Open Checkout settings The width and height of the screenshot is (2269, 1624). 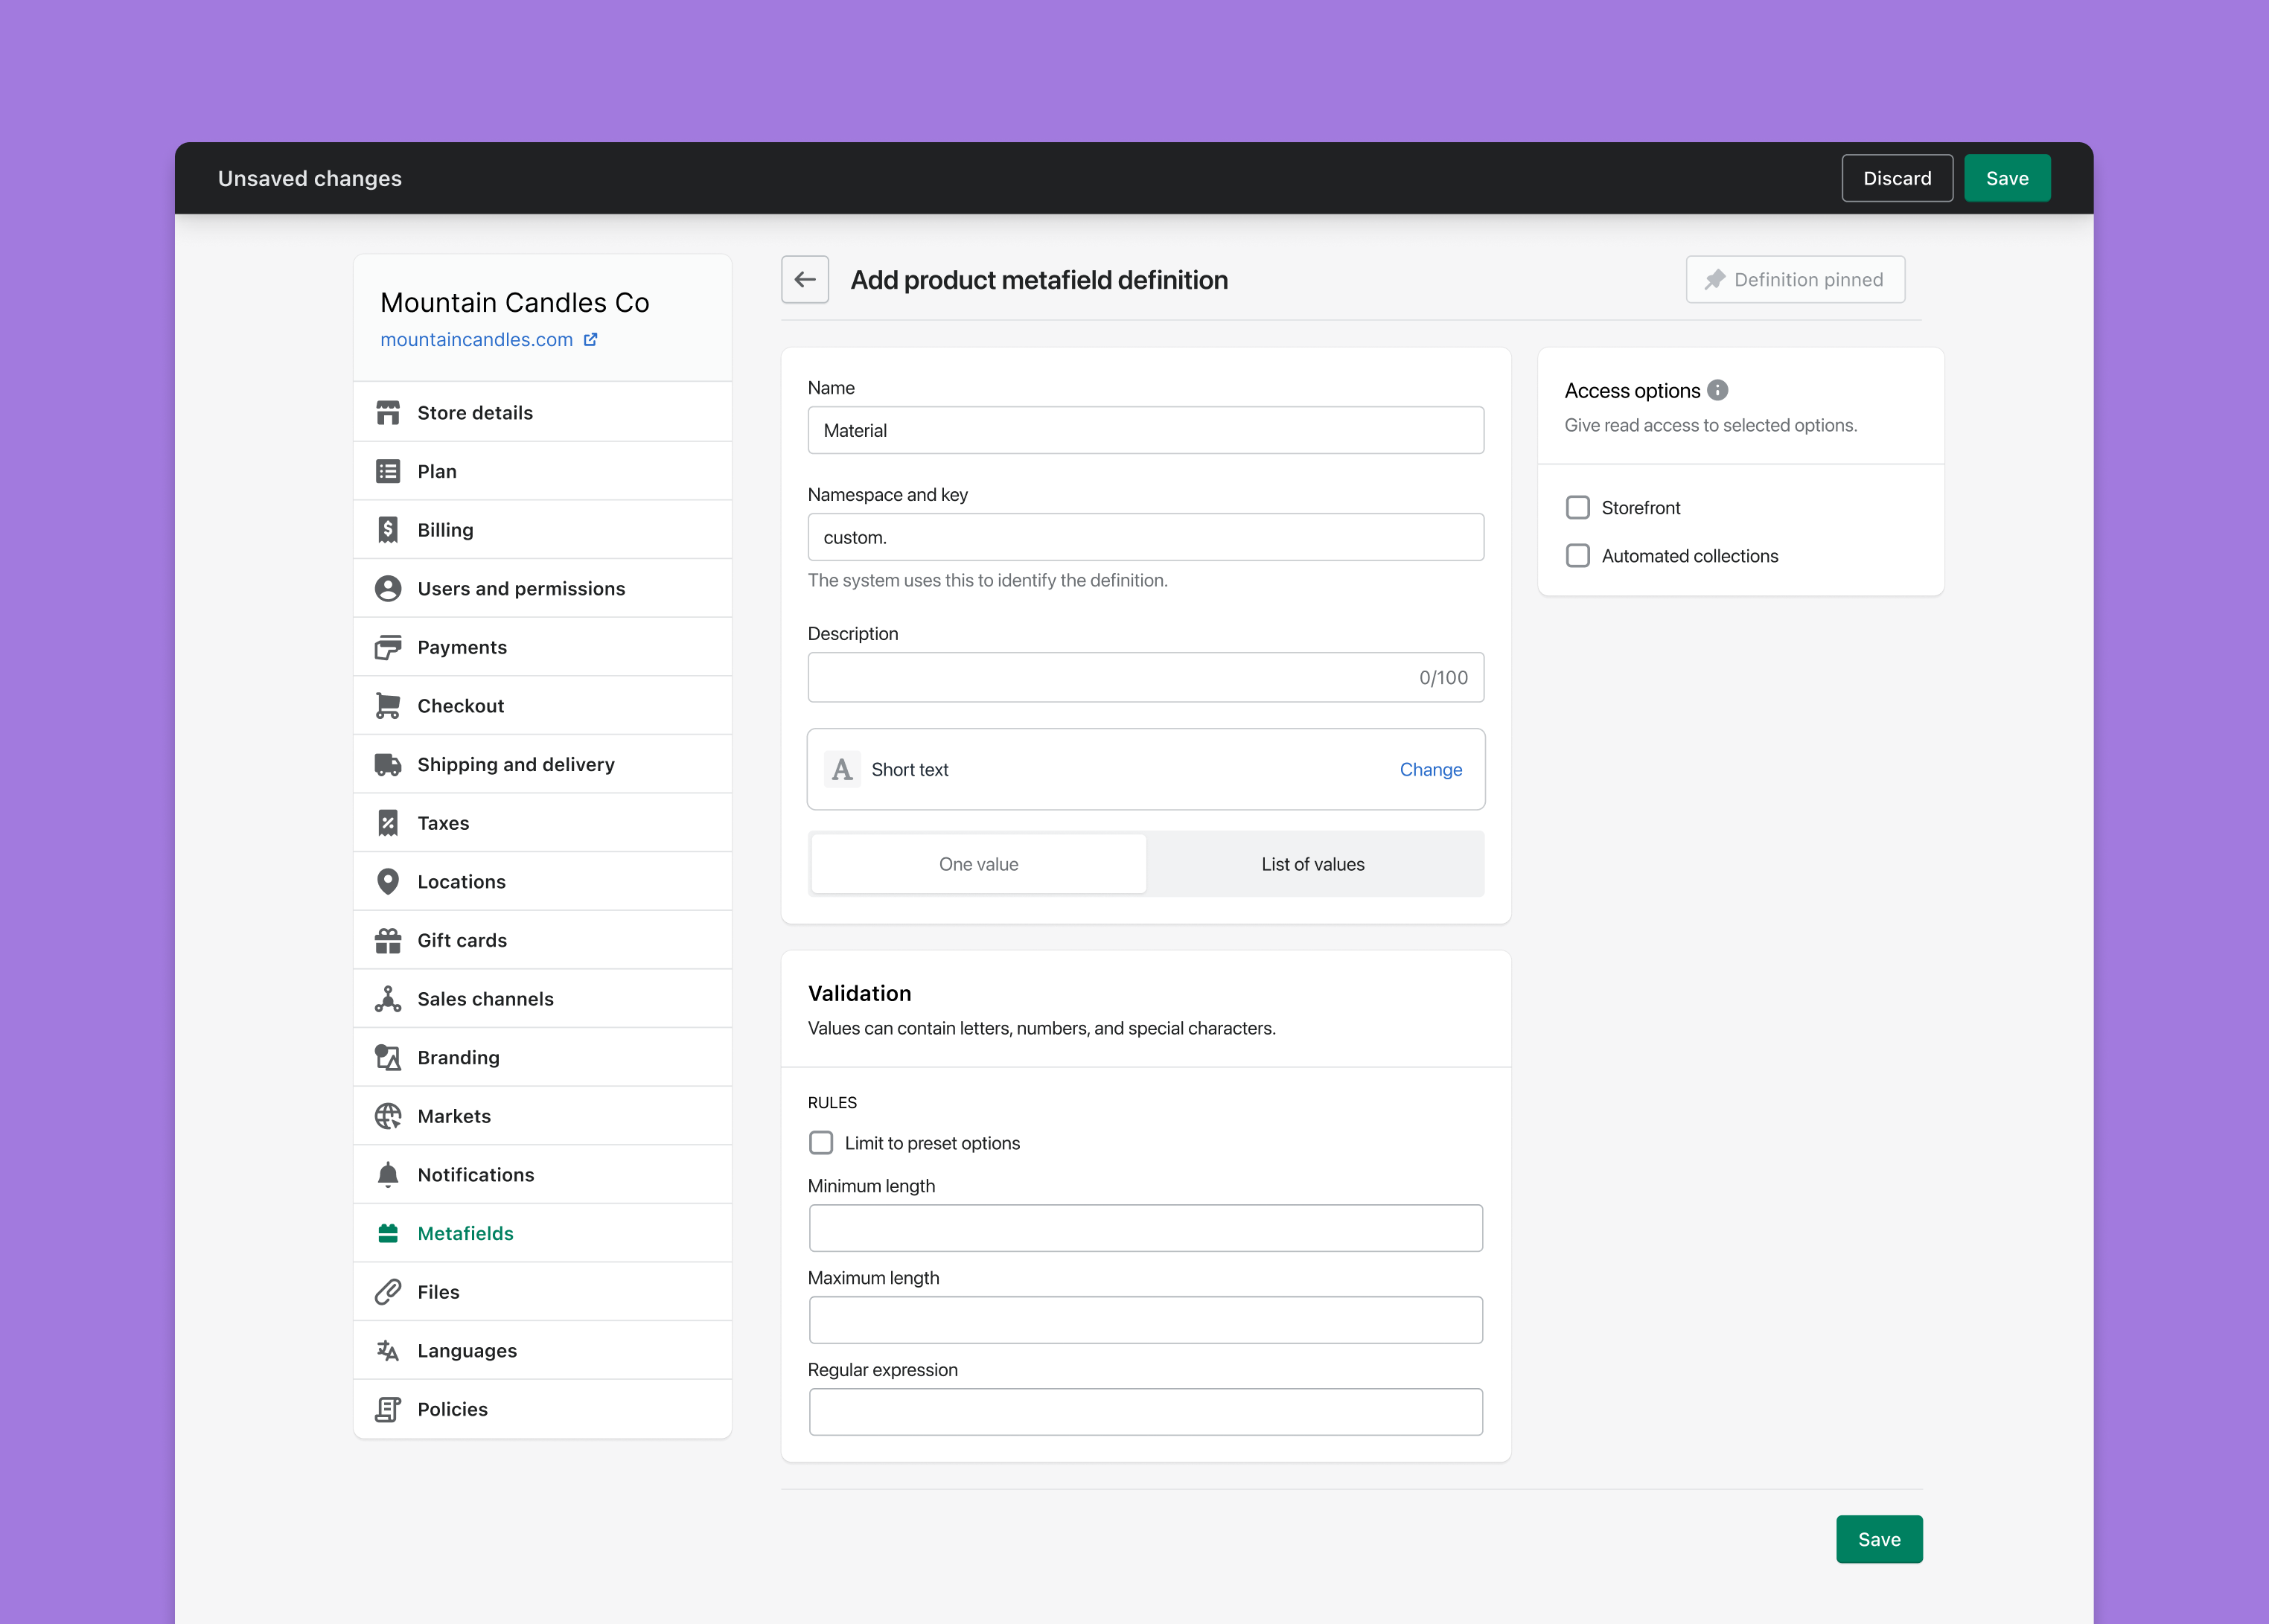point(543,706)
